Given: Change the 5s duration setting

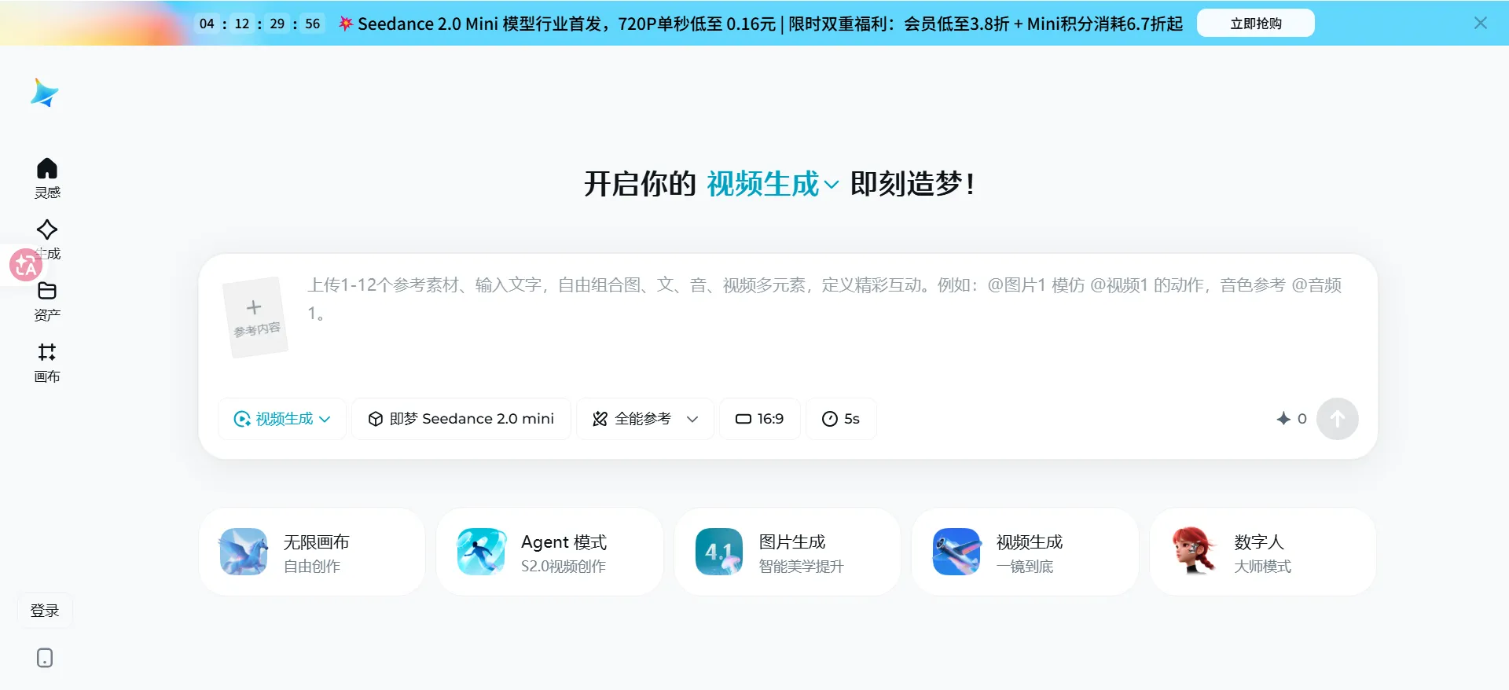Looking at the screenshot, I should coord(841,419).
